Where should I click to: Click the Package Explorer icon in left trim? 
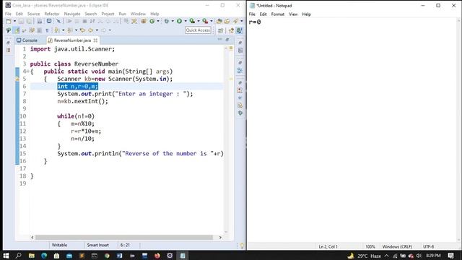8,51
